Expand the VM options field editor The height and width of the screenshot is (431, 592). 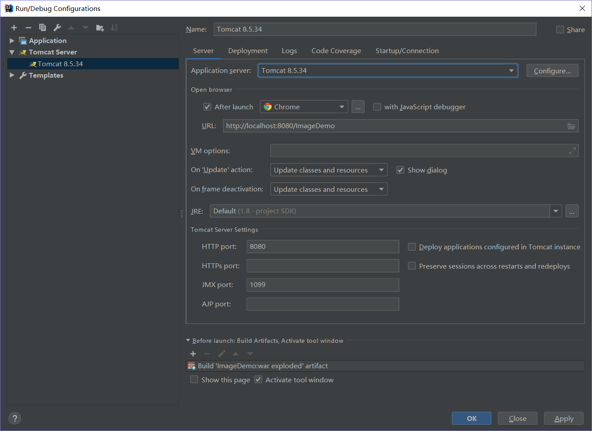[x=572, y=151]
